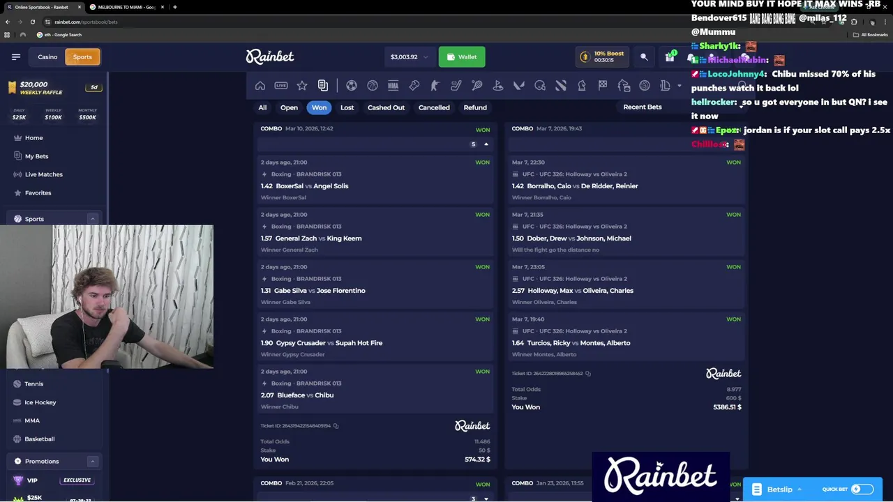This screenshot has height=502, width=893.
Task: Expand the Feb 21, 2026 combo bet
Action: point(486,499)
